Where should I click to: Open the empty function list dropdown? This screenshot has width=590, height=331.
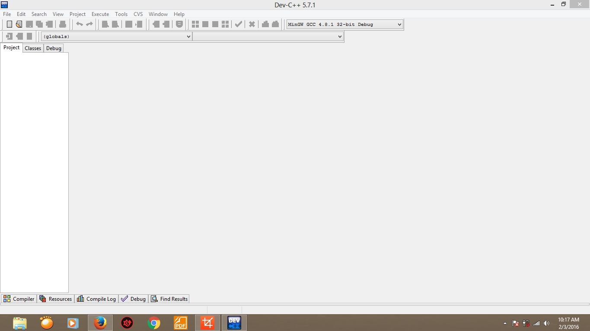268,37
